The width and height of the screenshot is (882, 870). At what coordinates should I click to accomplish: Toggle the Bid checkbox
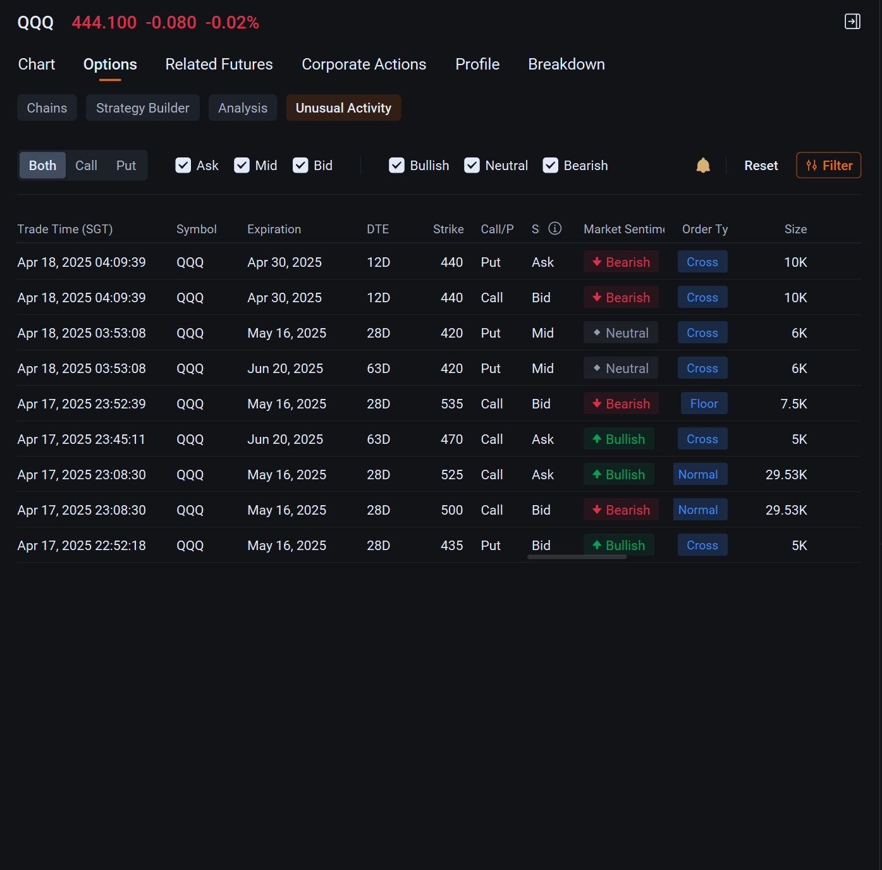point(301,166)
